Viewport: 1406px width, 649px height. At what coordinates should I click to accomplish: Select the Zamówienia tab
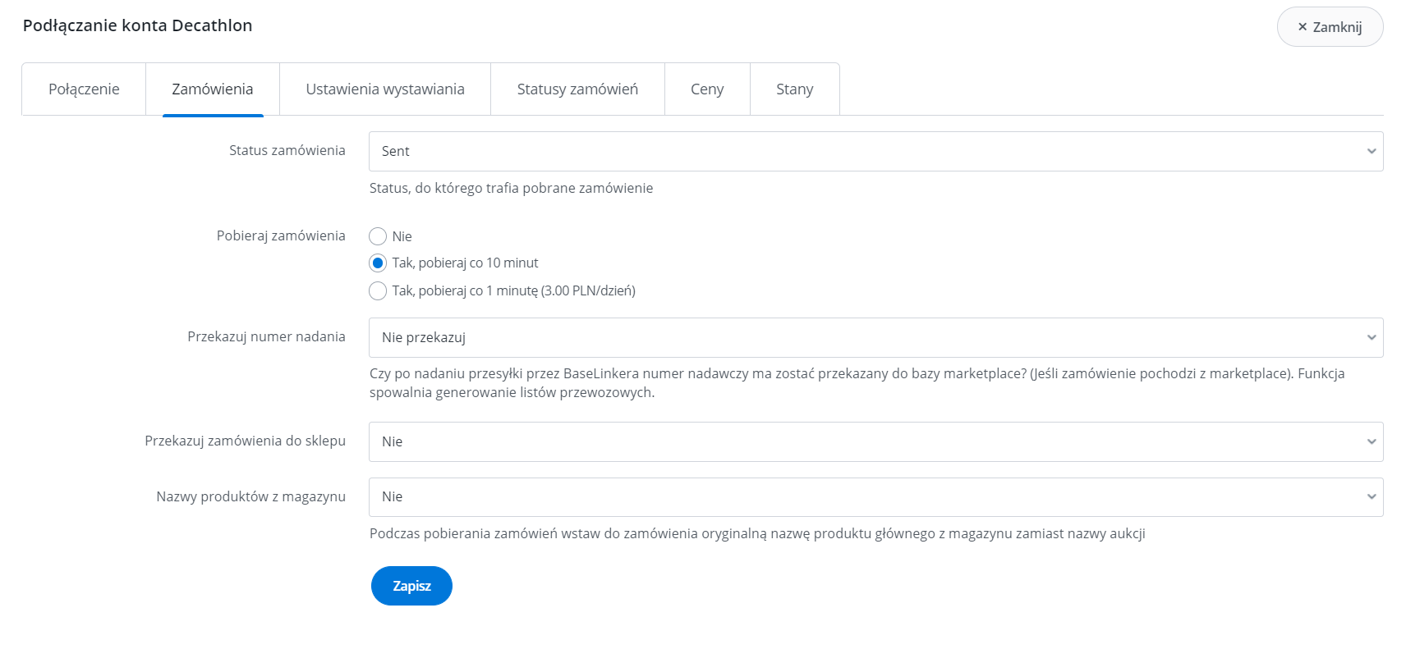[x=213, y=89]
